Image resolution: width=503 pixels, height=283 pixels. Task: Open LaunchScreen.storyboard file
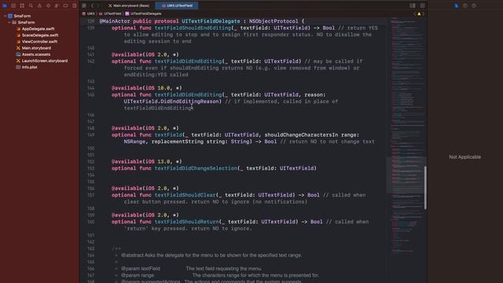point(45,61)
